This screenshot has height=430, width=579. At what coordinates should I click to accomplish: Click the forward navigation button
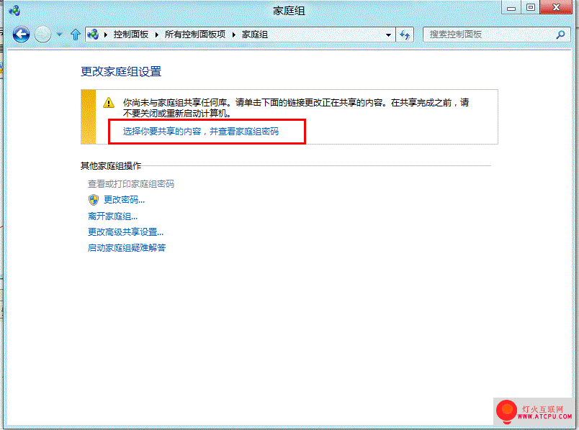(x=42, y=35)
